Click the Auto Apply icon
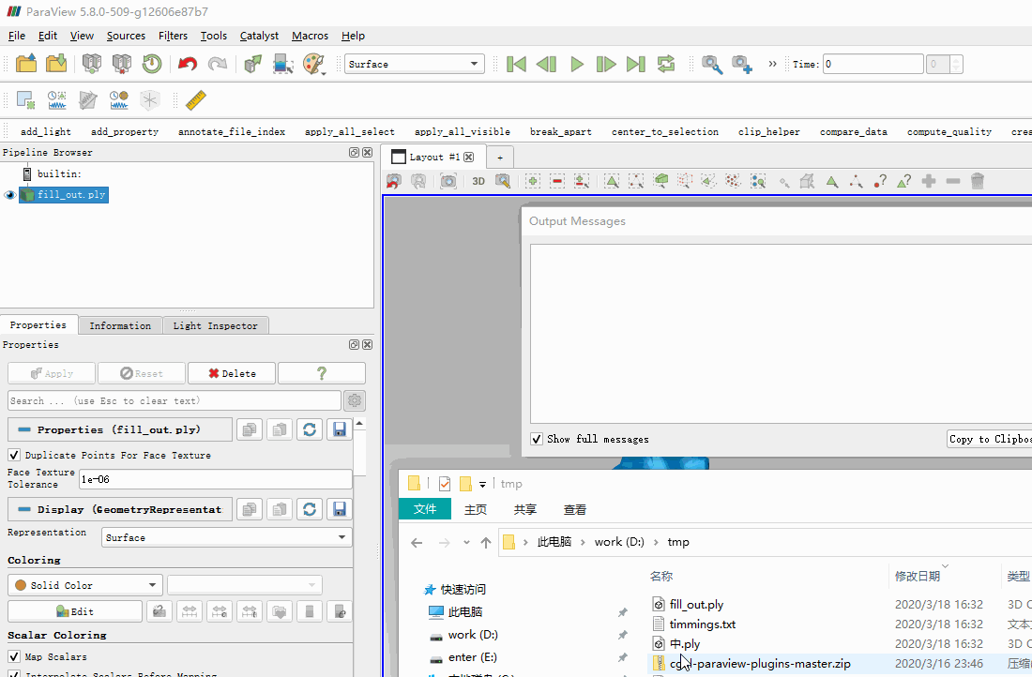 252,64
